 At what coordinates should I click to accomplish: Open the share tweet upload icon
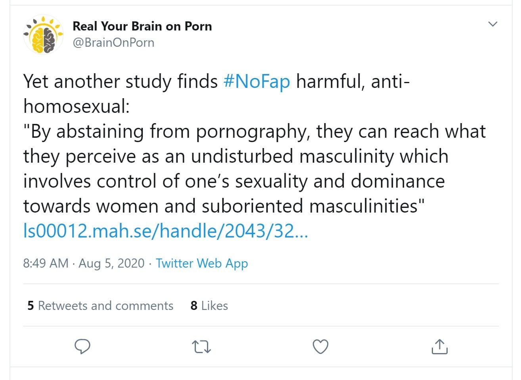click(439, 347)
